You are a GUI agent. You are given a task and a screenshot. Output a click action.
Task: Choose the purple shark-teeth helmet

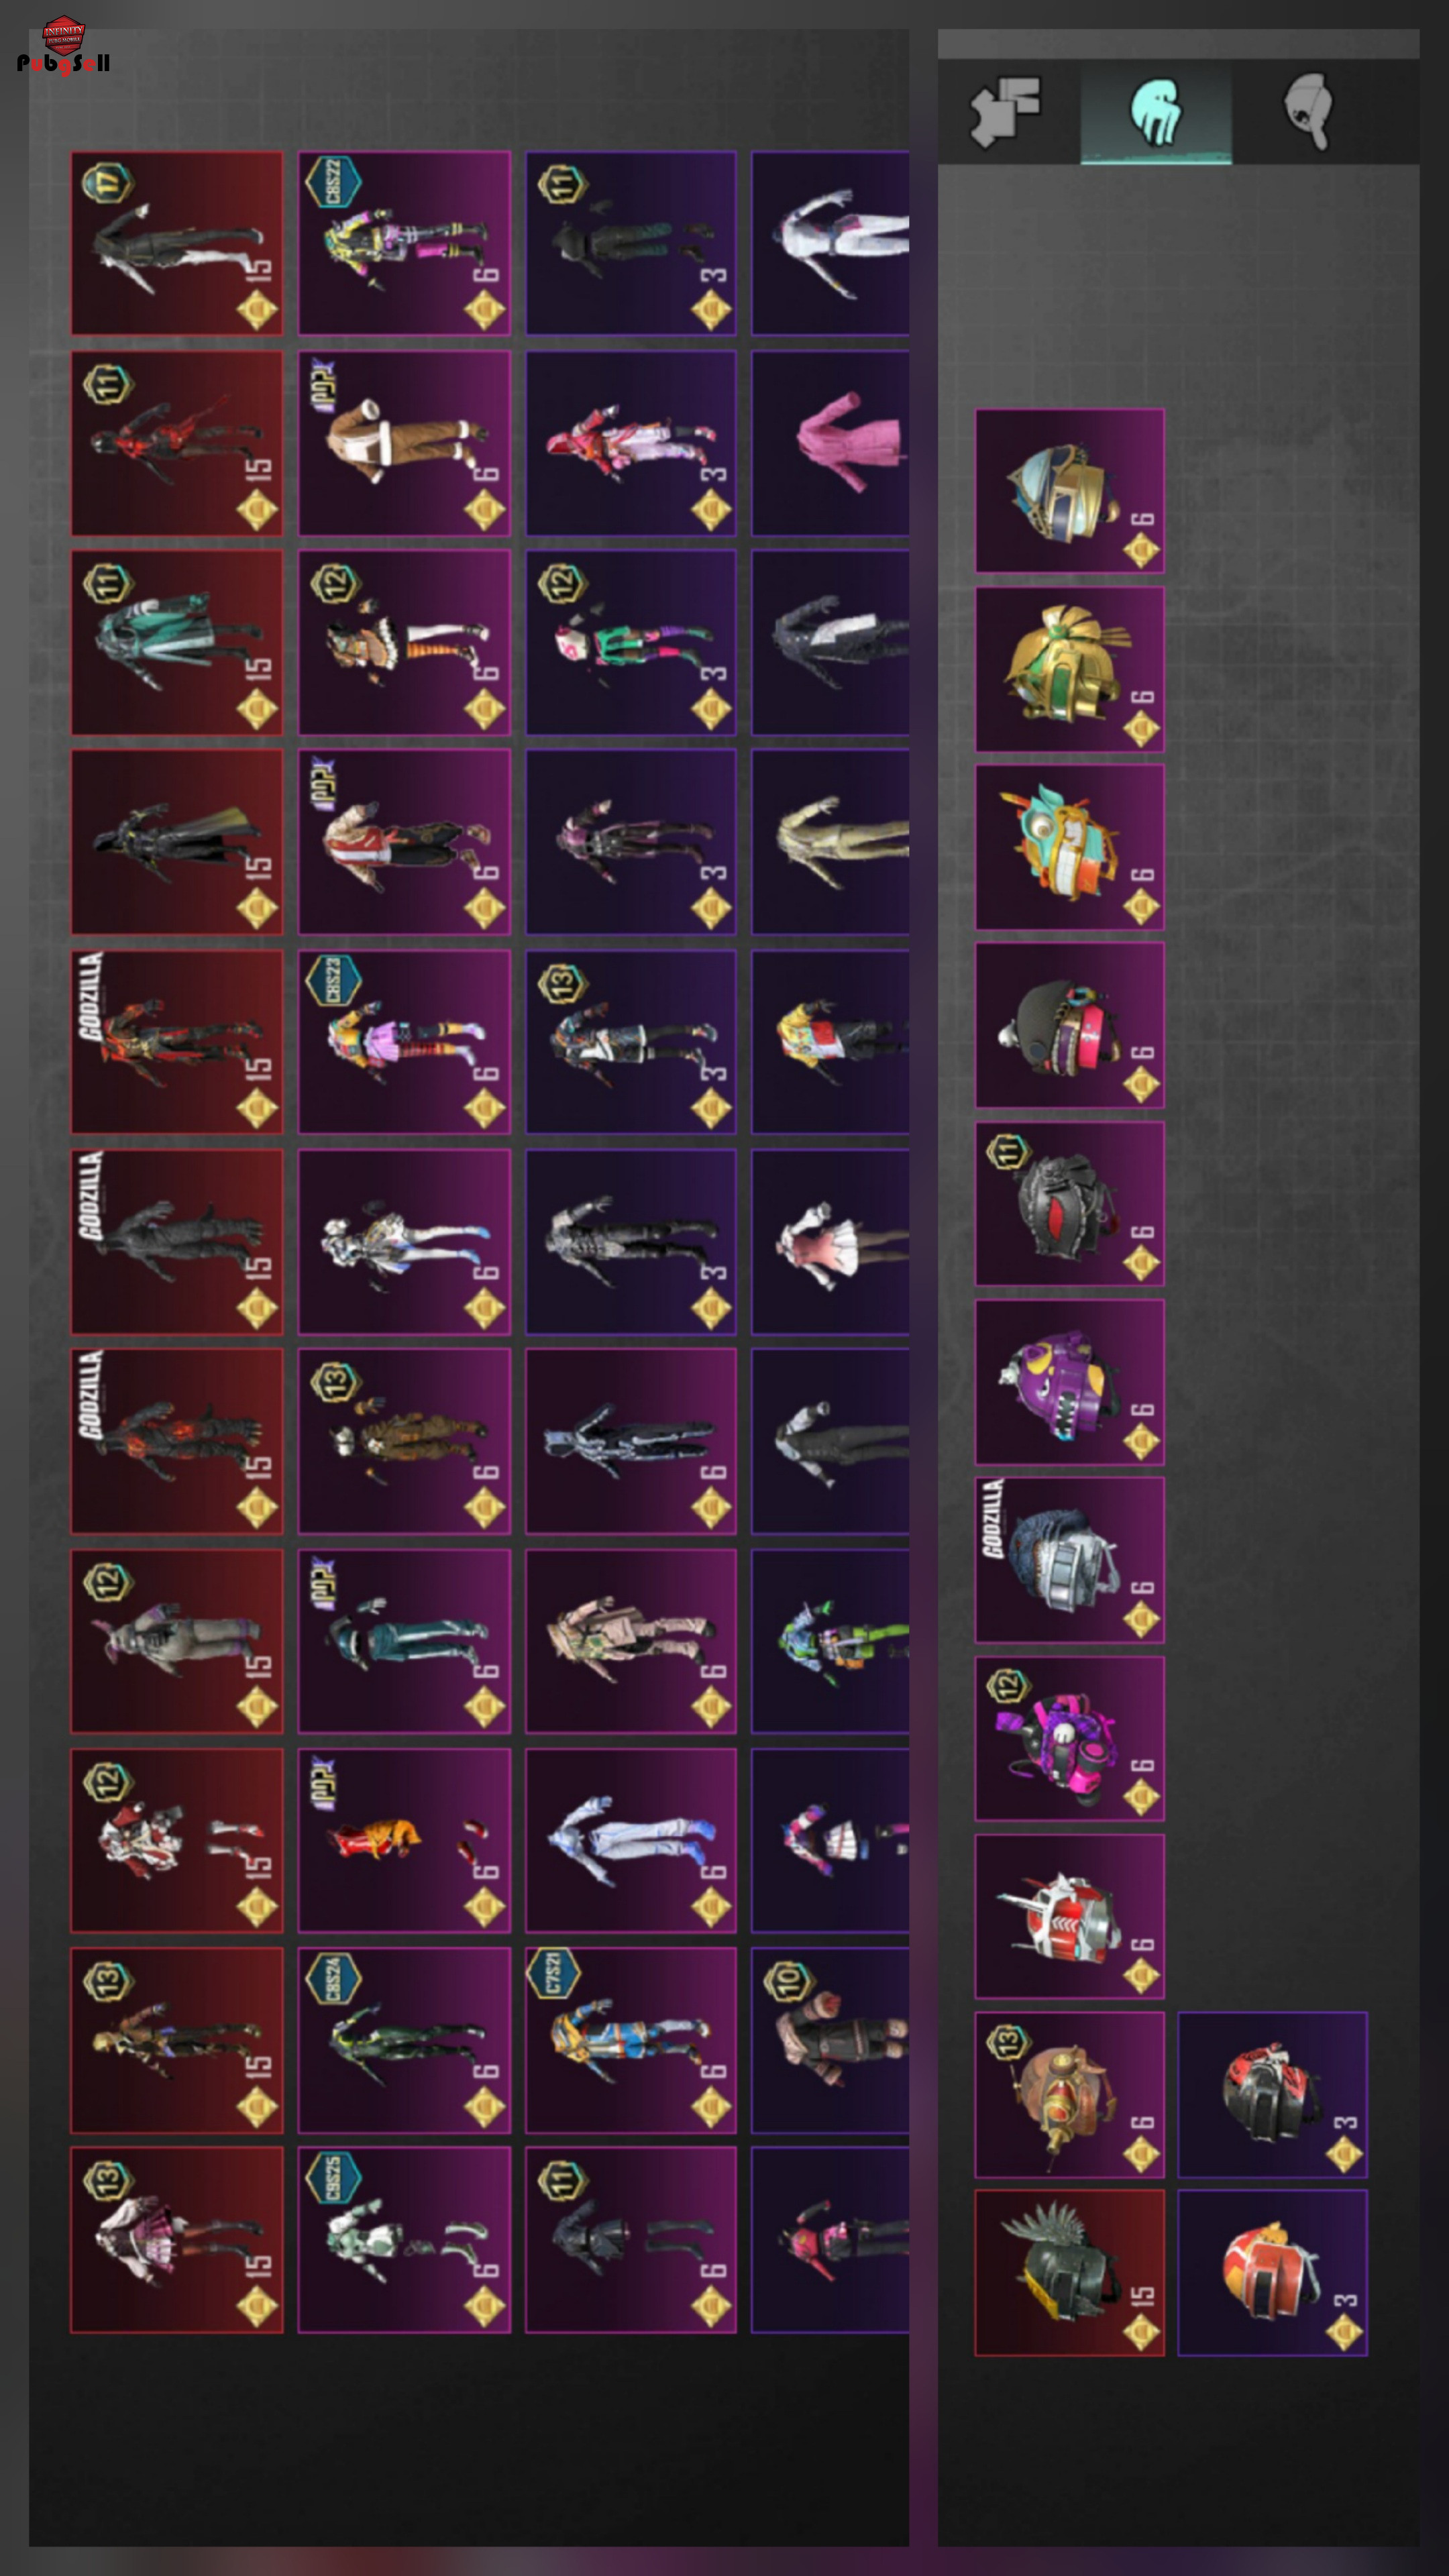pos(1070,1382)
